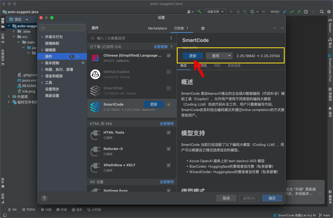Click the search magnifier in main toolbar
The image size is (333, 218).
[322, 12]
